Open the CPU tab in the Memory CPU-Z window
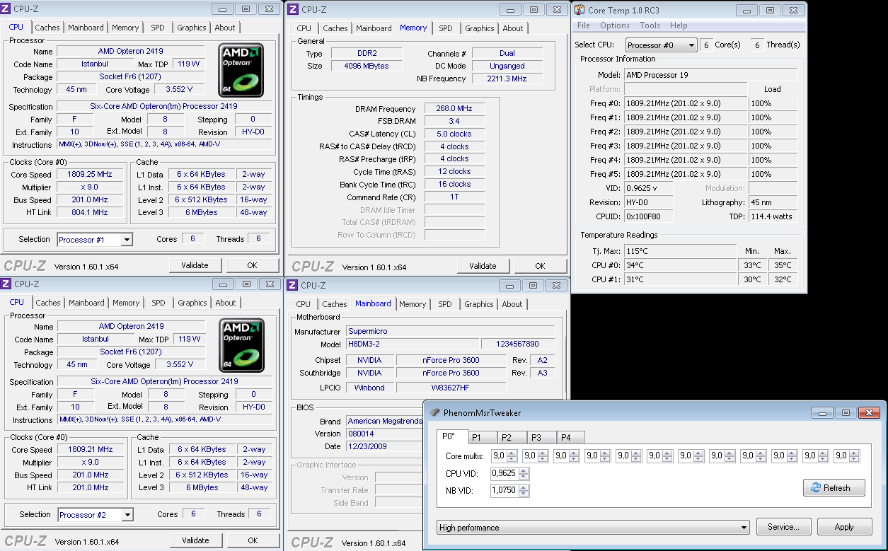This screenshot has height=551, width=888. pyautogui.click(x=304, y=28)
